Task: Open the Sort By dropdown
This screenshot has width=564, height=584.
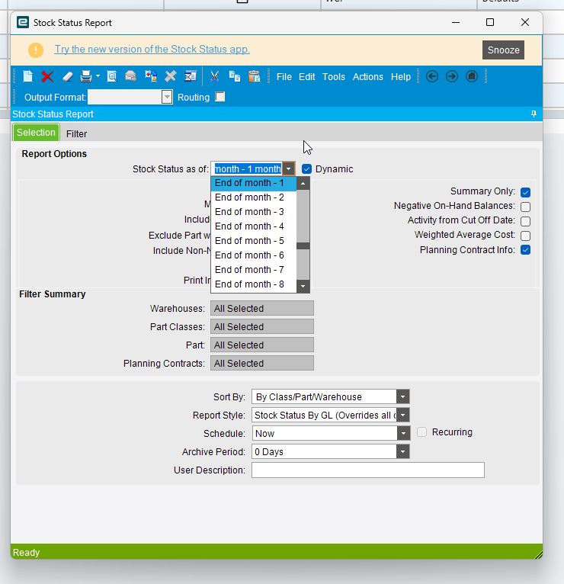Action: click(x=403, y=396)
